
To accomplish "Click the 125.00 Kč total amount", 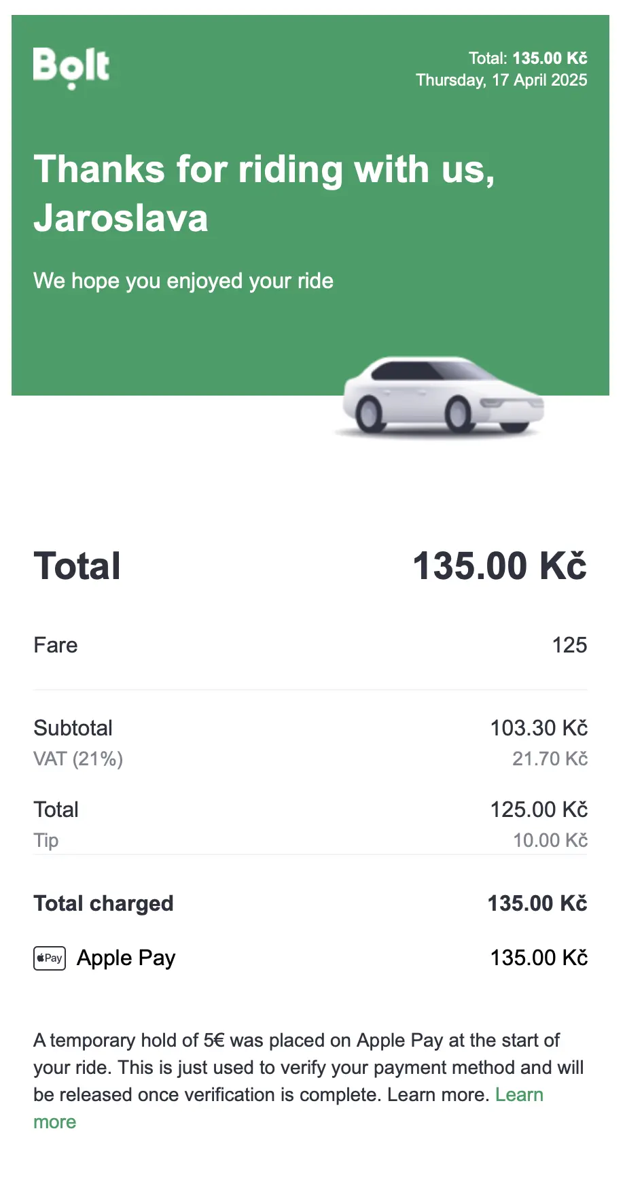I will [539, 809].
